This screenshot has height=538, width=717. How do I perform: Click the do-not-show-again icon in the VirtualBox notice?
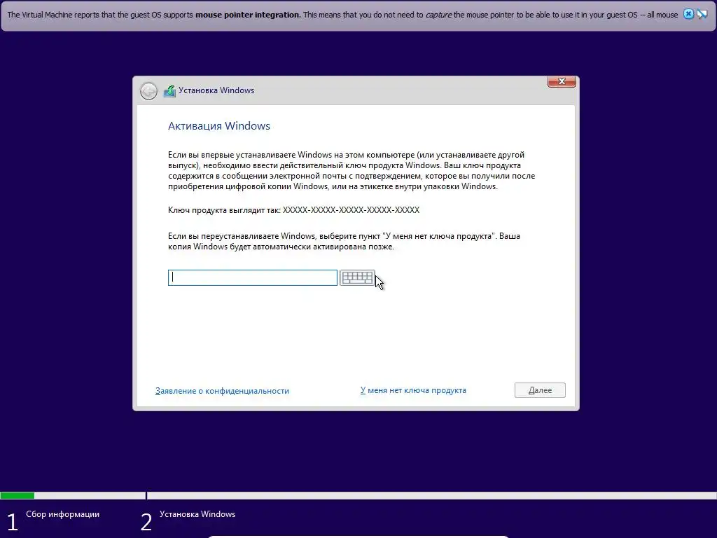(x=702, y=14)
